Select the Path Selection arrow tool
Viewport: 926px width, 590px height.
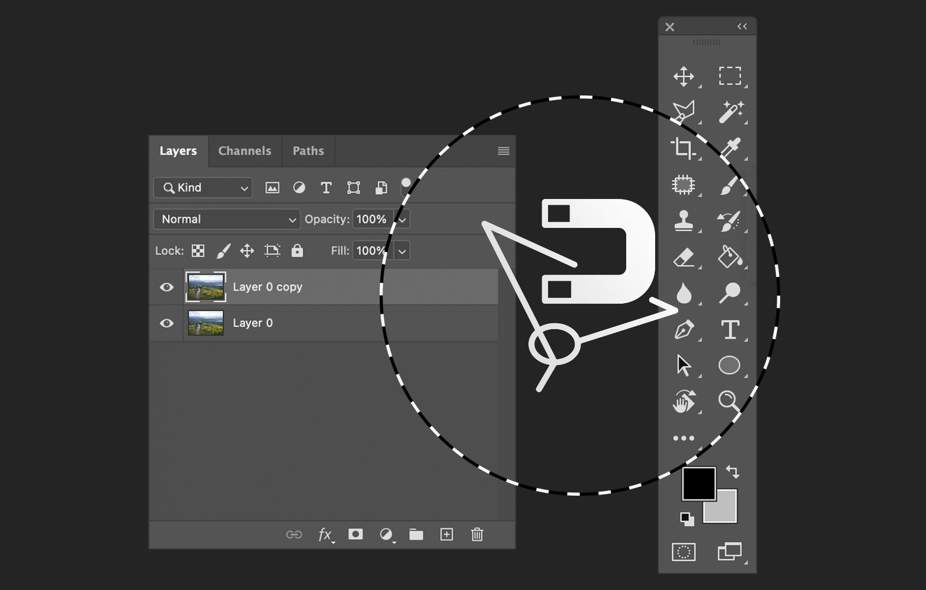pyautogui.click(x=684, y=366)
